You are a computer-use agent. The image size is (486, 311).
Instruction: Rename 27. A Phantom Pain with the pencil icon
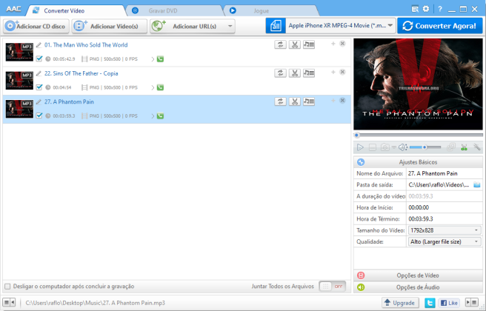click(39, 102)
